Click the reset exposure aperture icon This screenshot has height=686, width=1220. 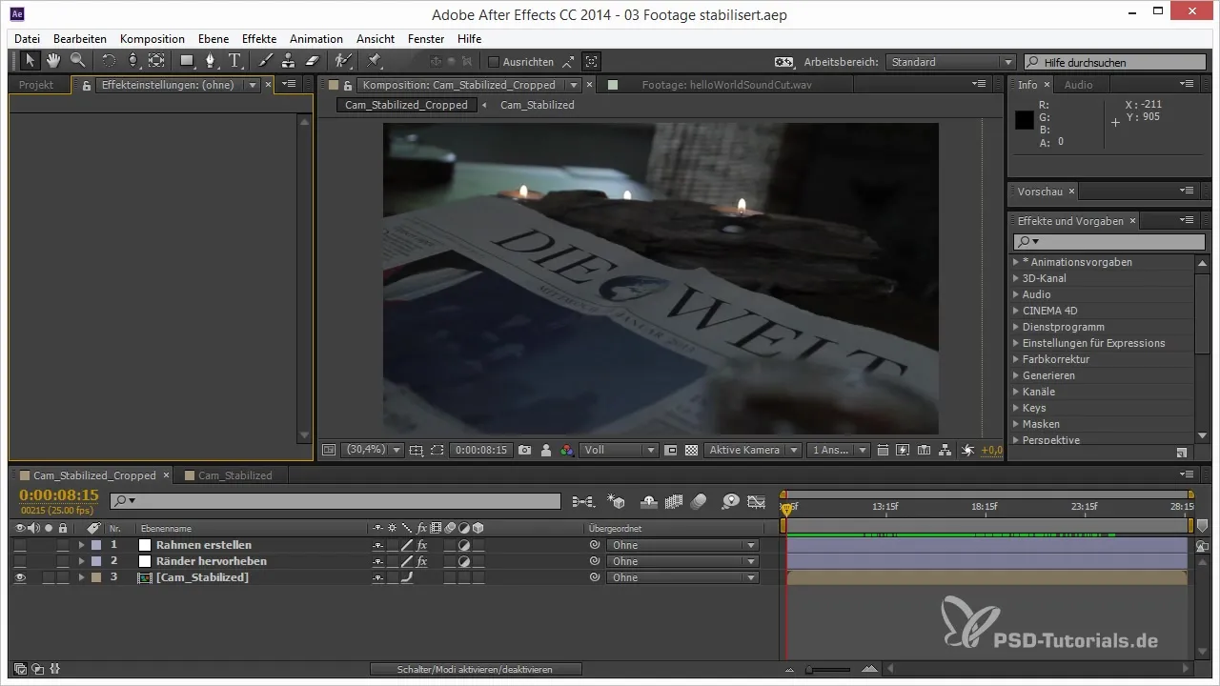[967, 450]
